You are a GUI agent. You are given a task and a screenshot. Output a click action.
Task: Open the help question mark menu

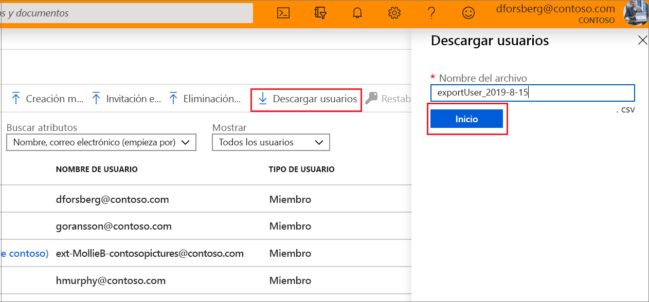click(x=431, y=13)
